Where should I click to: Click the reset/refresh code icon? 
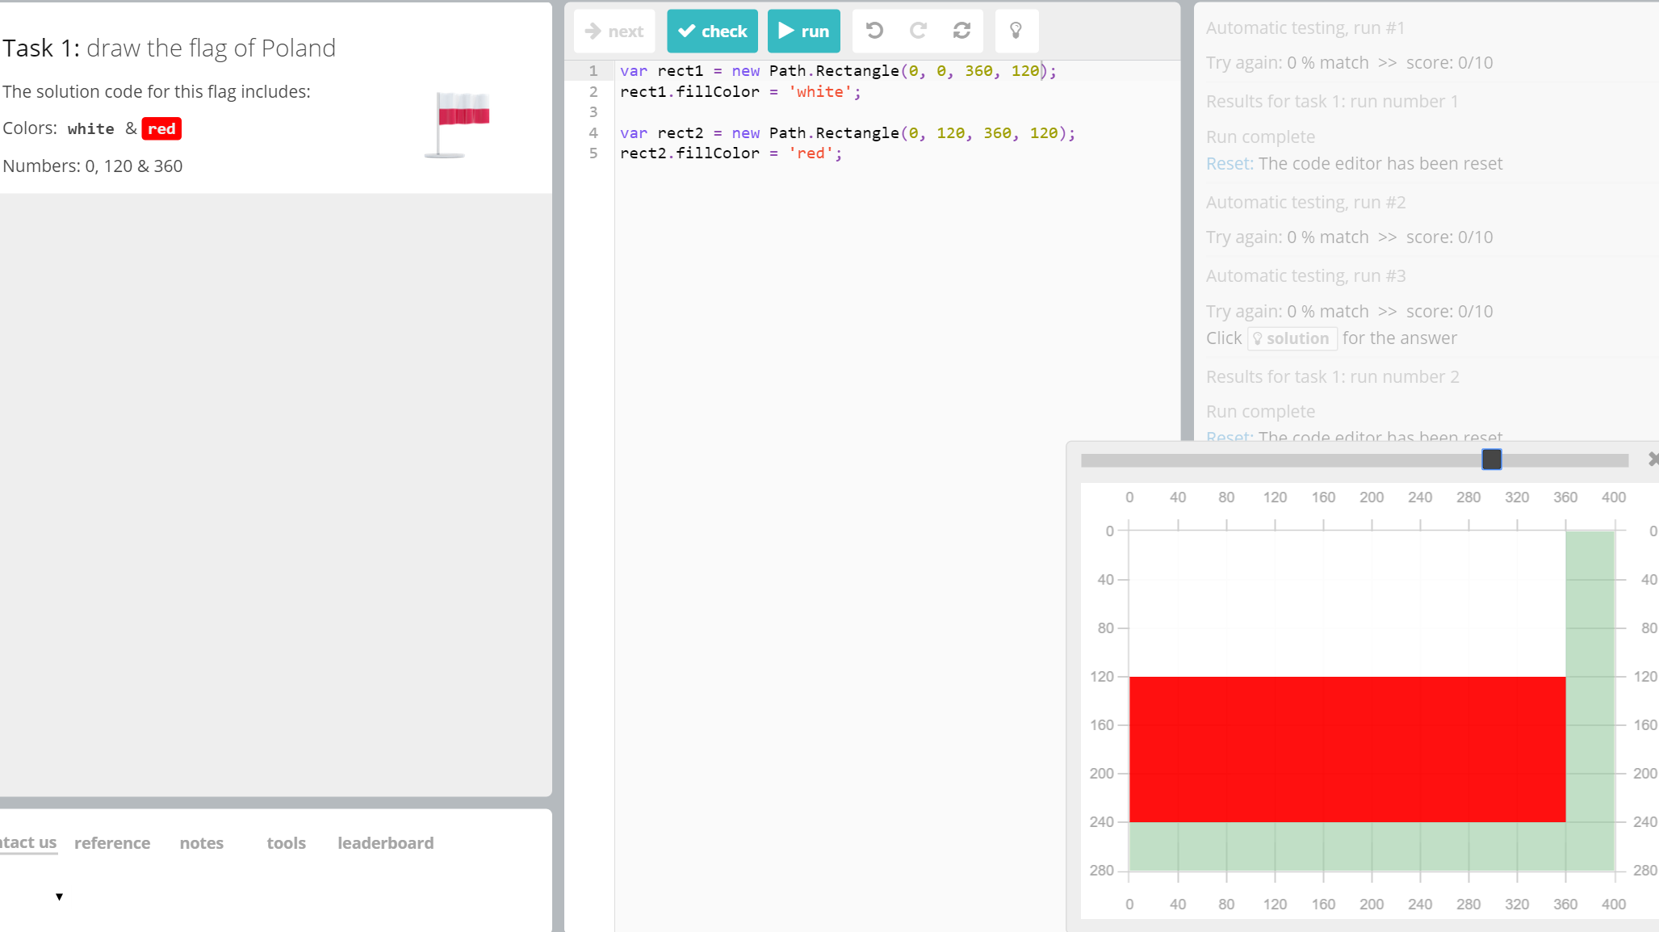961,31
